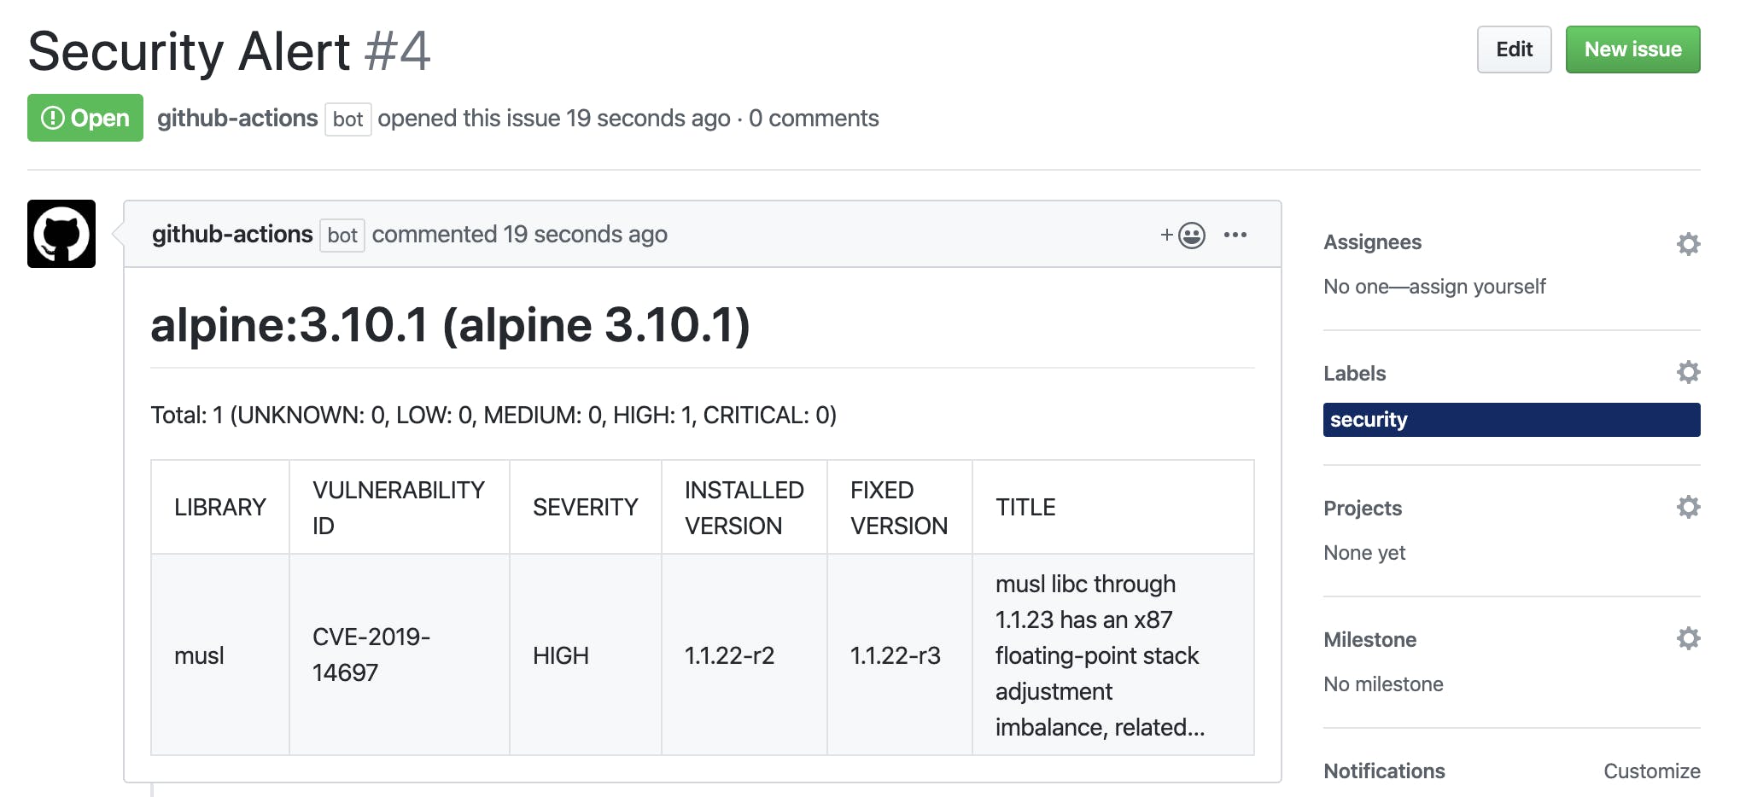
Task: Click the assign yourself link
Action: click(x=1477, y=287)
